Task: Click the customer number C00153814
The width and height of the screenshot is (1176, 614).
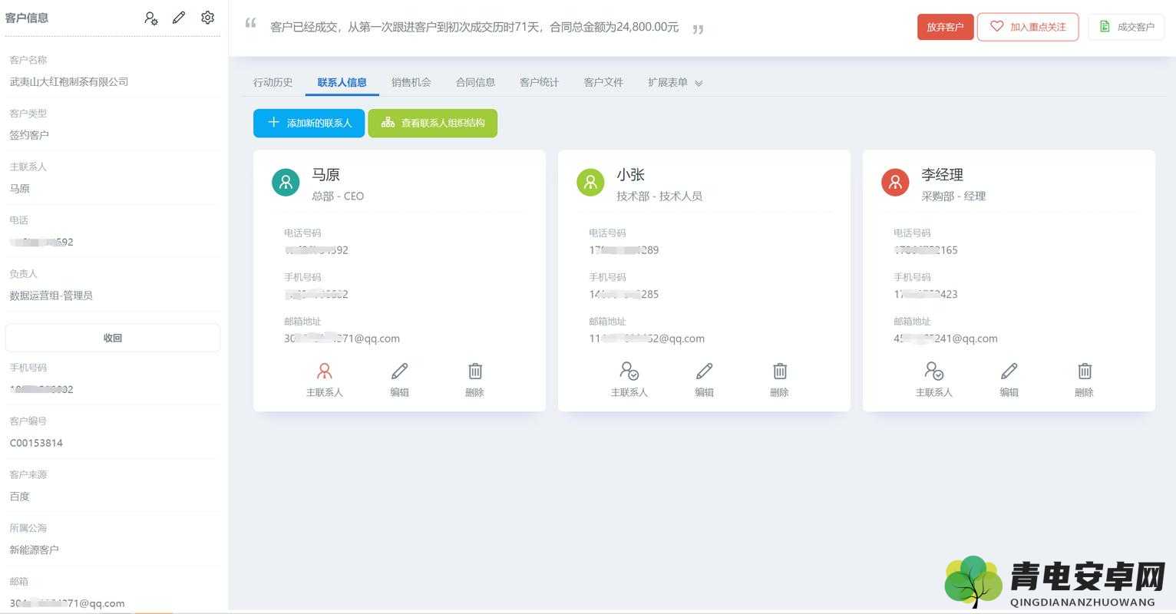Action: (x=36, y=443)
